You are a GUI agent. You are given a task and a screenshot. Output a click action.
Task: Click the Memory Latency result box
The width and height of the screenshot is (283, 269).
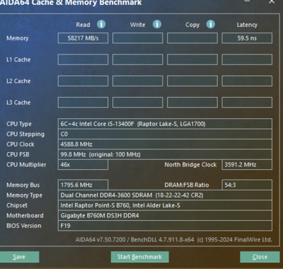(247, 38)
